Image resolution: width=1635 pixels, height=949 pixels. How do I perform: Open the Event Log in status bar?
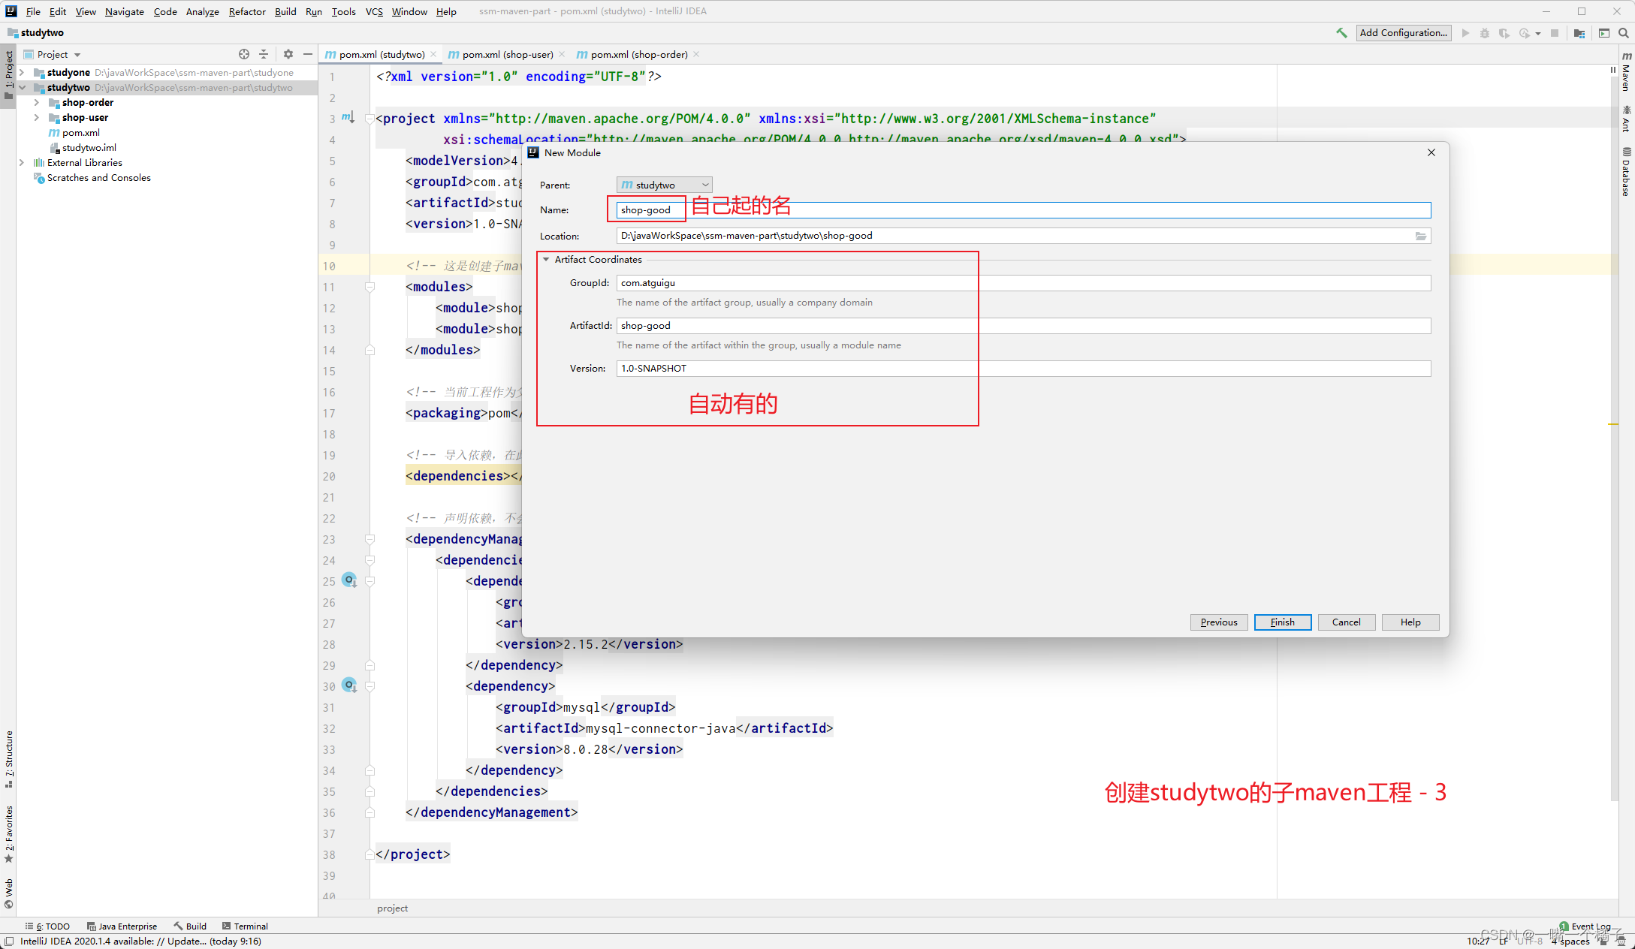pos(1585,926)
